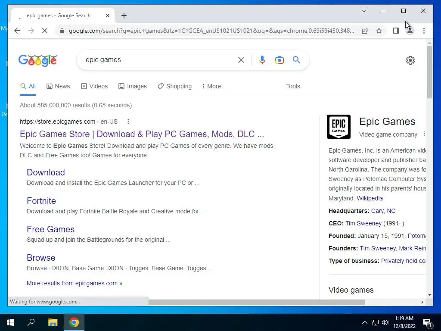
Task: Open a new tab with the plus button
Action: pyautogui.click(x=124, y=16)
